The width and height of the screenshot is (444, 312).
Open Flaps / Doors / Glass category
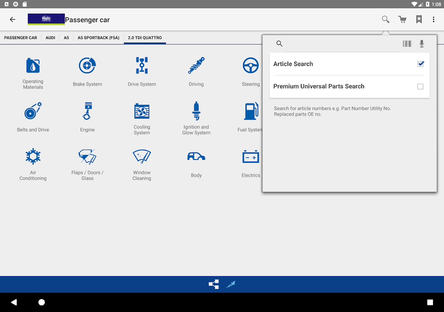click(87, 165)
